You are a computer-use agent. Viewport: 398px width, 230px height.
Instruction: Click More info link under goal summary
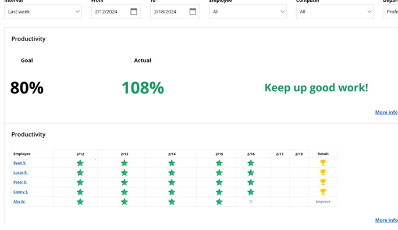[x=386, y=112]
